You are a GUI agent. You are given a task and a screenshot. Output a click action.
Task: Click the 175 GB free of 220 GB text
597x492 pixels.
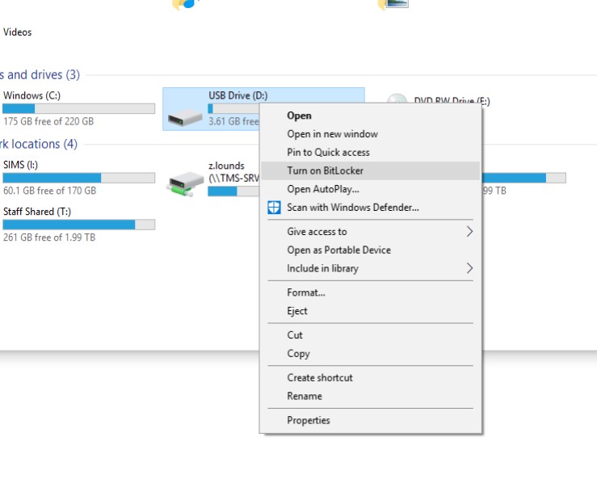tap(48, 121)
